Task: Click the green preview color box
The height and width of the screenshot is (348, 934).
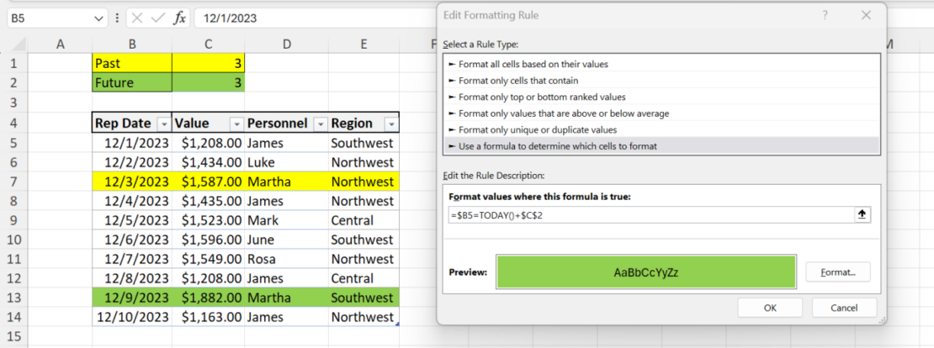Action: click(x=646, y=272)
